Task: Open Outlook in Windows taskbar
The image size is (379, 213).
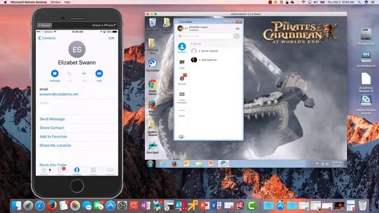Action: (x=187, y=163)
